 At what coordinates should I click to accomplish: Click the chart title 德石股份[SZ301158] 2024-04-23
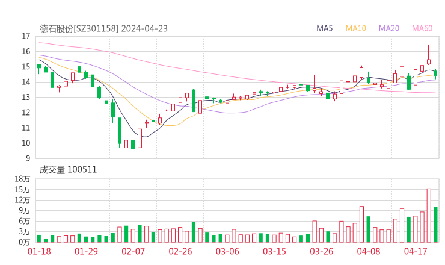[103, 28]
